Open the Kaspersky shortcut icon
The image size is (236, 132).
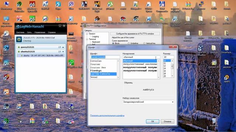[19, 19]
